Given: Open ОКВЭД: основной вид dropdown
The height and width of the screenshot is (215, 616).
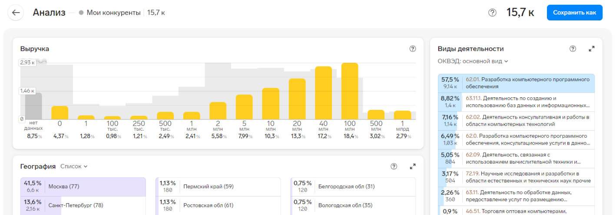Looking at the screenshot, I should (473, 61).
